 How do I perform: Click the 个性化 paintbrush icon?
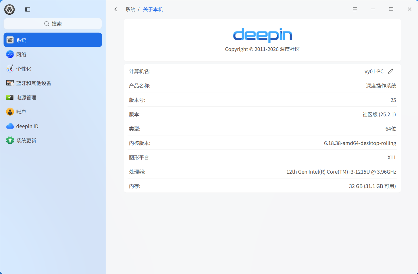(x=10, y=69)
